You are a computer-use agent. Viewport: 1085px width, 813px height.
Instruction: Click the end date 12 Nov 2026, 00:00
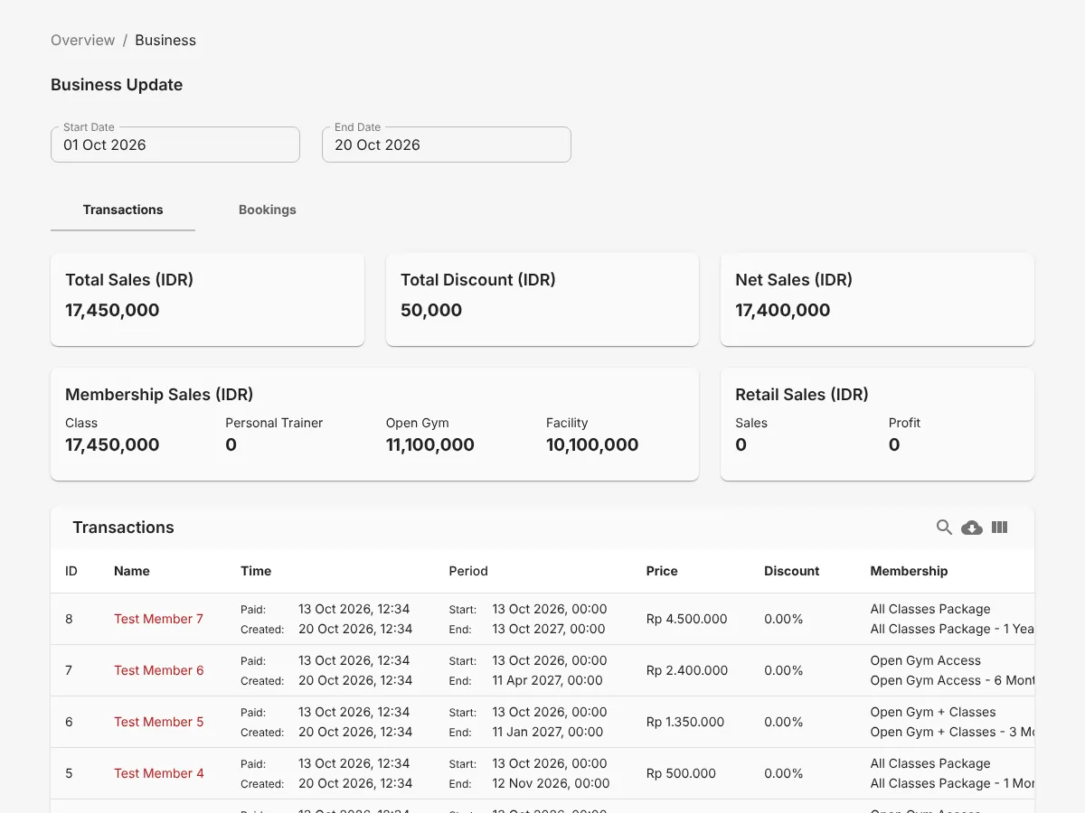pyautogui.click(x=551, y=783)
